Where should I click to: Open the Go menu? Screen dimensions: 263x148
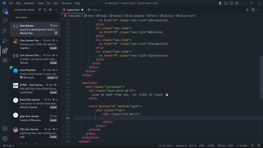click(48, 3)
